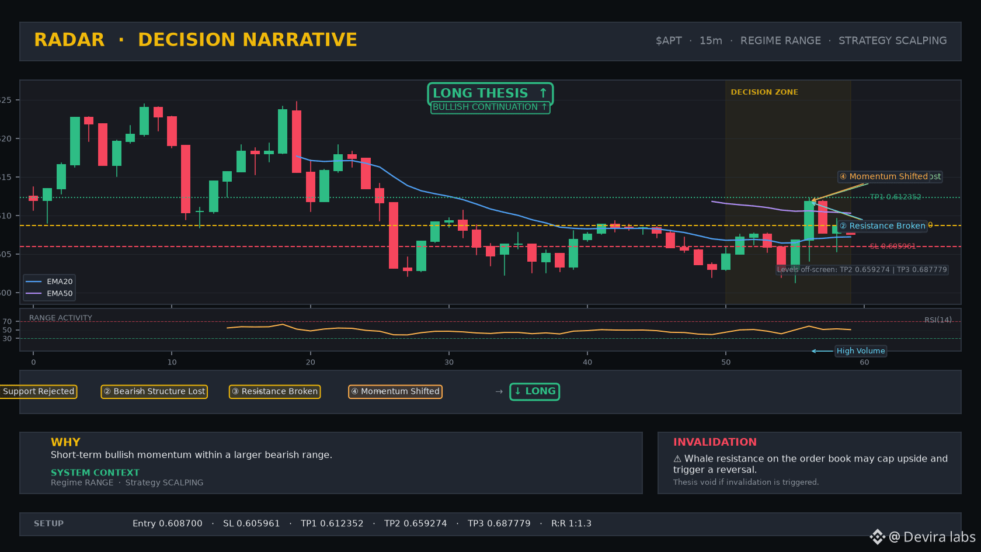The height and width of the screenshot is (552, 981).
Task: Click the Support Rejected step badge
Action: pos(38,391)
